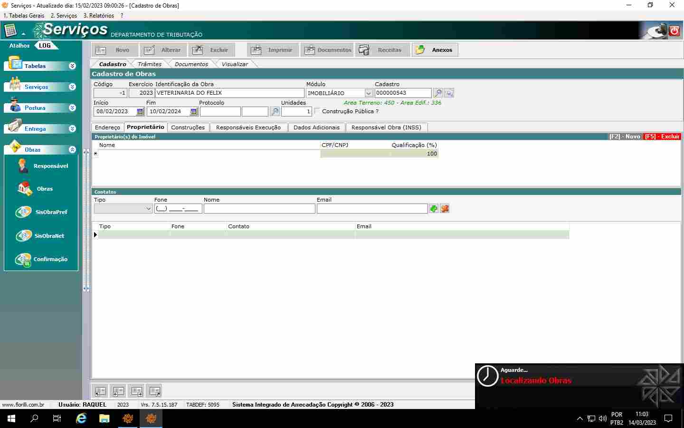Click the green add contact icon

coord(433,209)
